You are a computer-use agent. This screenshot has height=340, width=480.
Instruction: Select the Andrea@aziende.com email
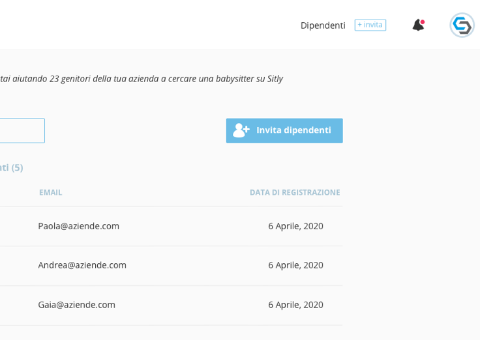coord(82,265)
